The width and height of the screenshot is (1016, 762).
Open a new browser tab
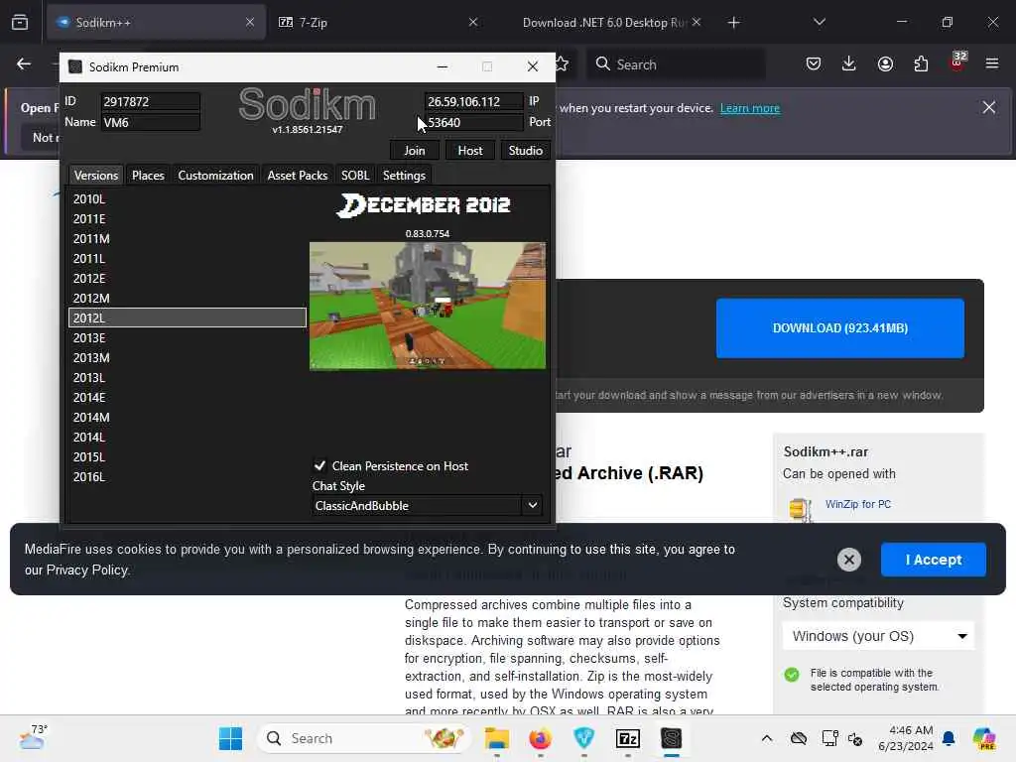pos(733,23)
